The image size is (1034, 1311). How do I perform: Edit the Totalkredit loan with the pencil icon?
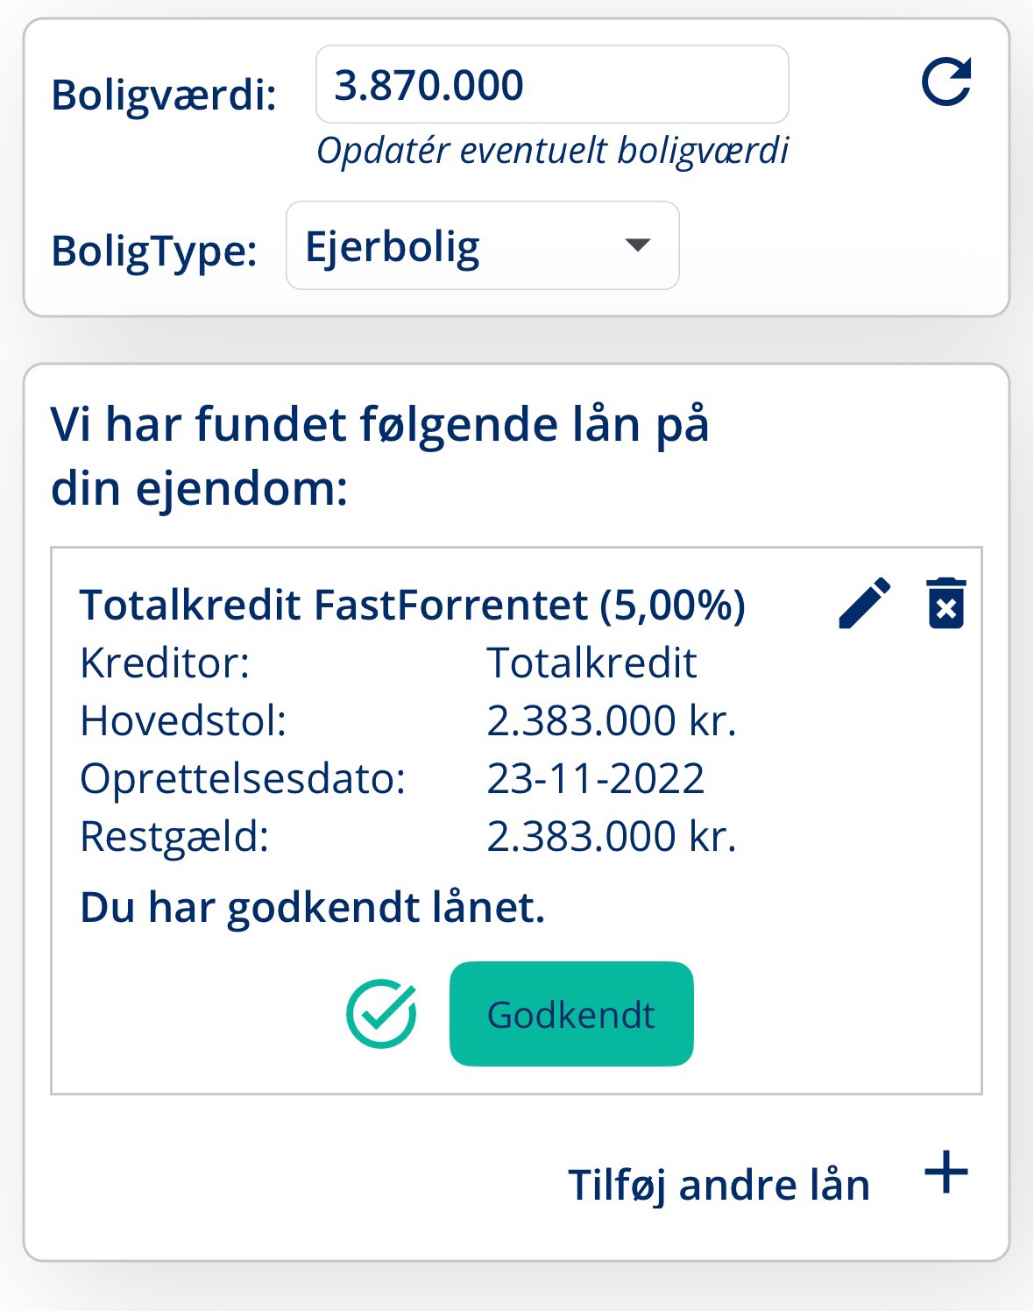coord(864,603)
